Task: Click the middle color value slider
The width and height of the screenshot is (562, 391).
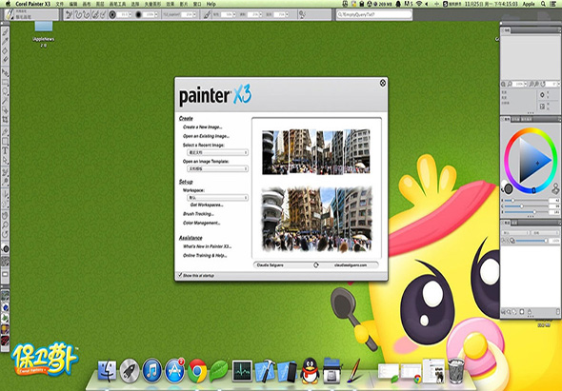Action: [x=526, y=206]
